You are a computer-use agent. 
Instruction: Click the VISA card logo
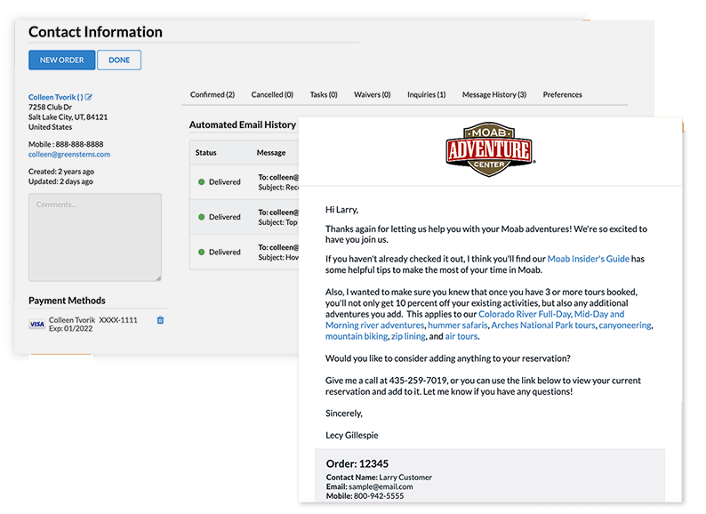click(x=37, y=324)
